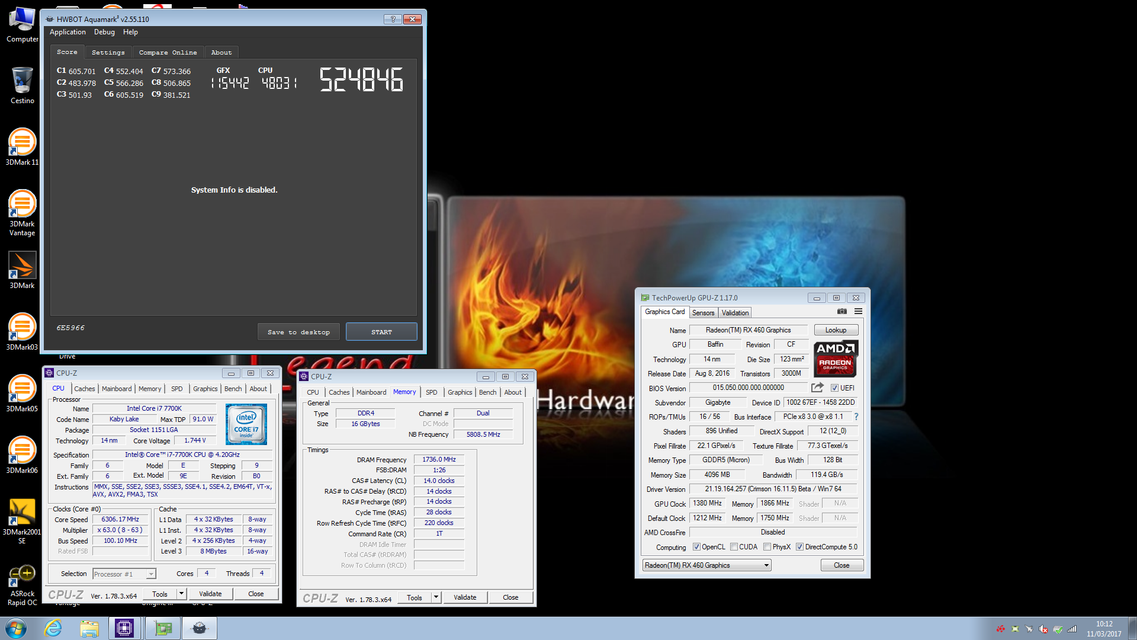Launch 3DMark Vantage desktop shortcut
Viewport: 1137px width, 640px height.
[22, 212]
